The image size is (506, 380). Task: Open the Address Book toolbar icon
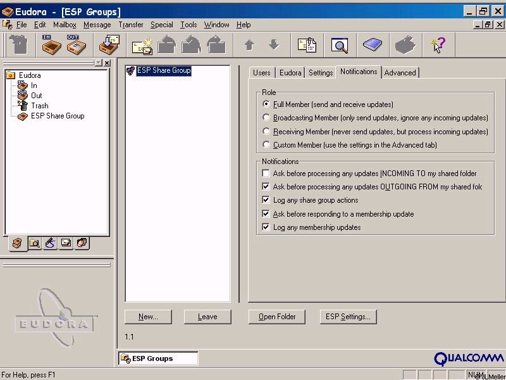pos(373,44)
